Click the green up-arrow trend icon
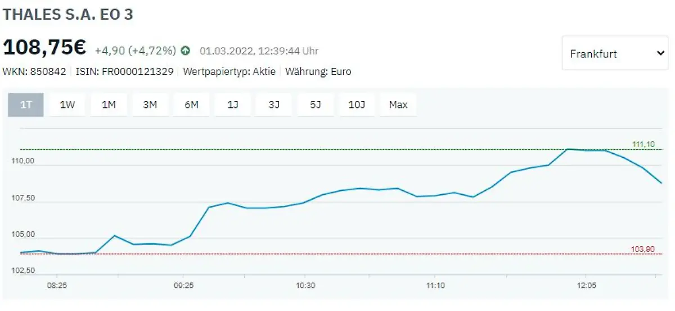This screenshot has height=311, width=675. (x=186, y=51)
